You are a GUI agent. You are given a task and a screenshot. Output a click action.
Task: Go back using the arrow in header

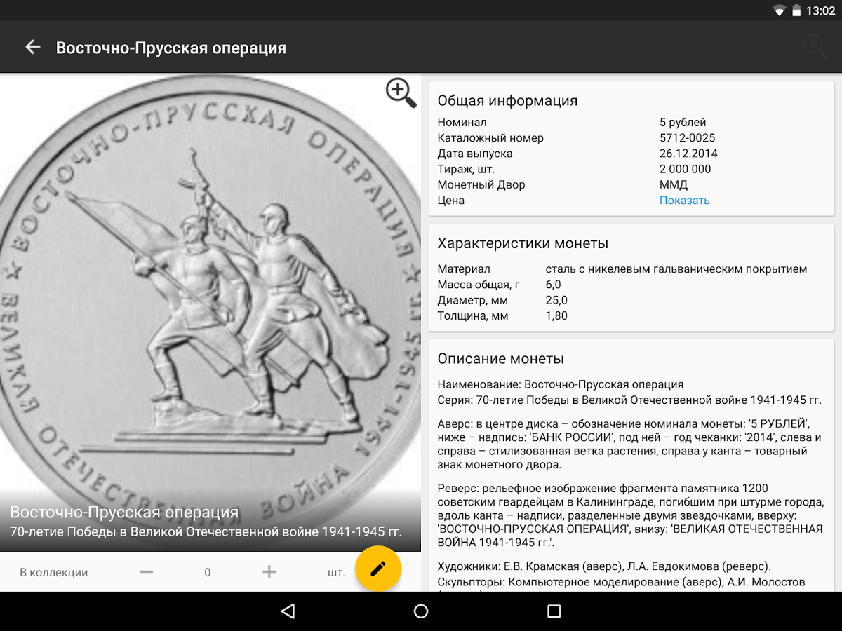pos(32,48)
